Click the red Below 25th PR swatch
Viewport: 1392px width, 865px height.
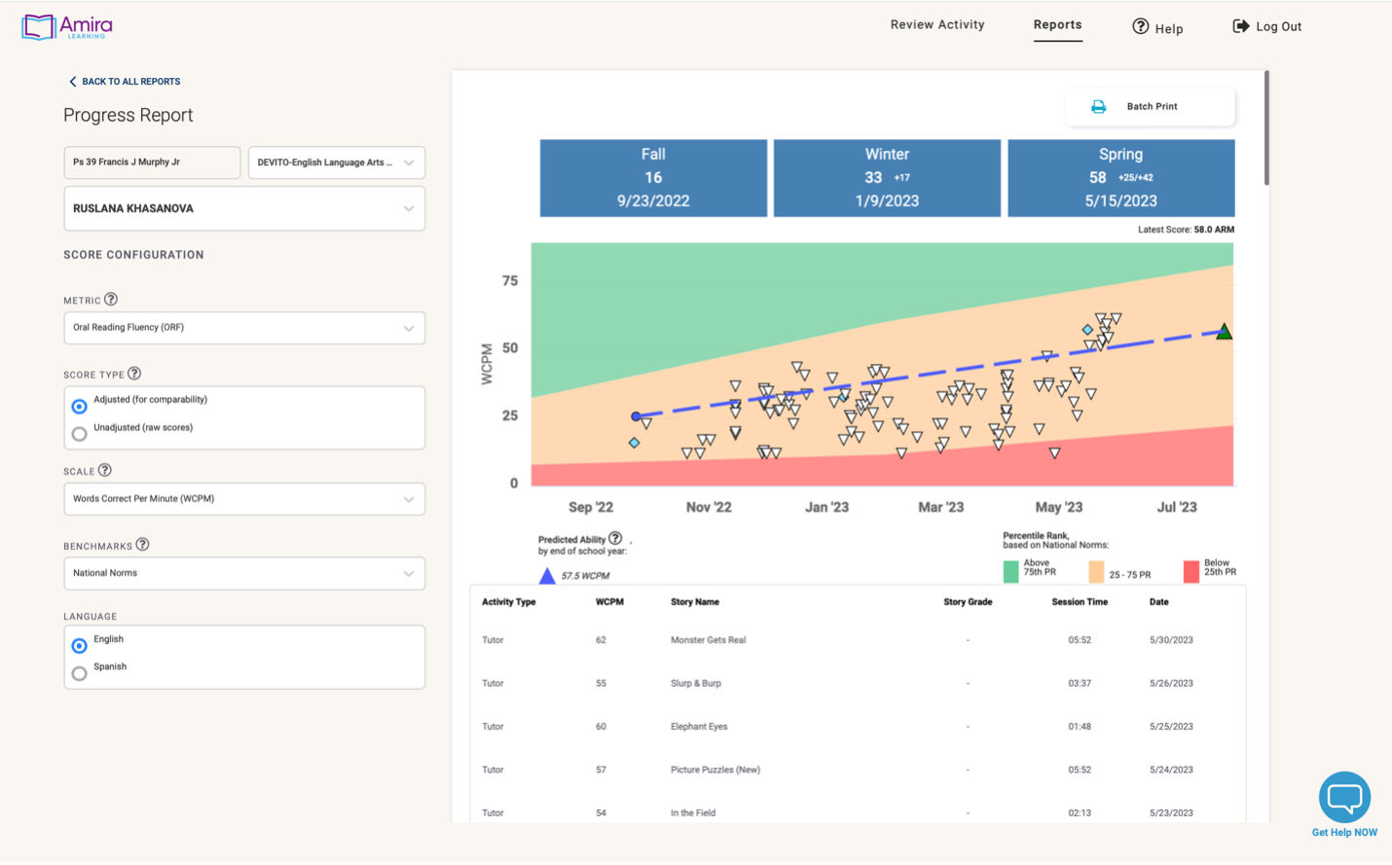click(1191, 571)
